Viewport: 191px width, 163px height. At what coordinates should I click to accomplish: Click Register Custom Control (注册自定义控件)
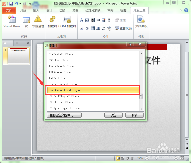(64, 115)
